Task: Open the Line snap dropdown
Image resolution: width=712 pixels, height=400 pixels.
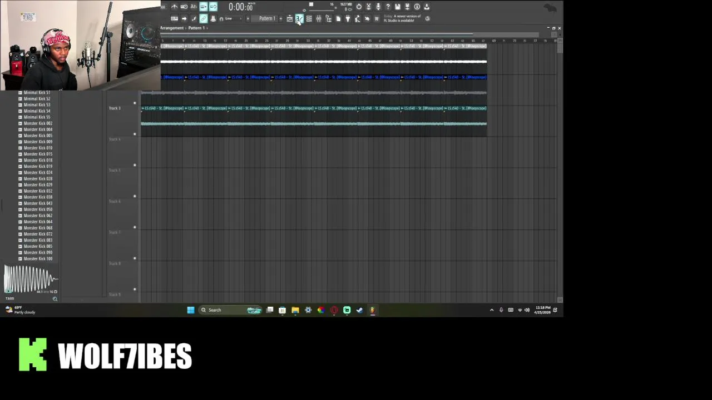Action: point(234,18)
